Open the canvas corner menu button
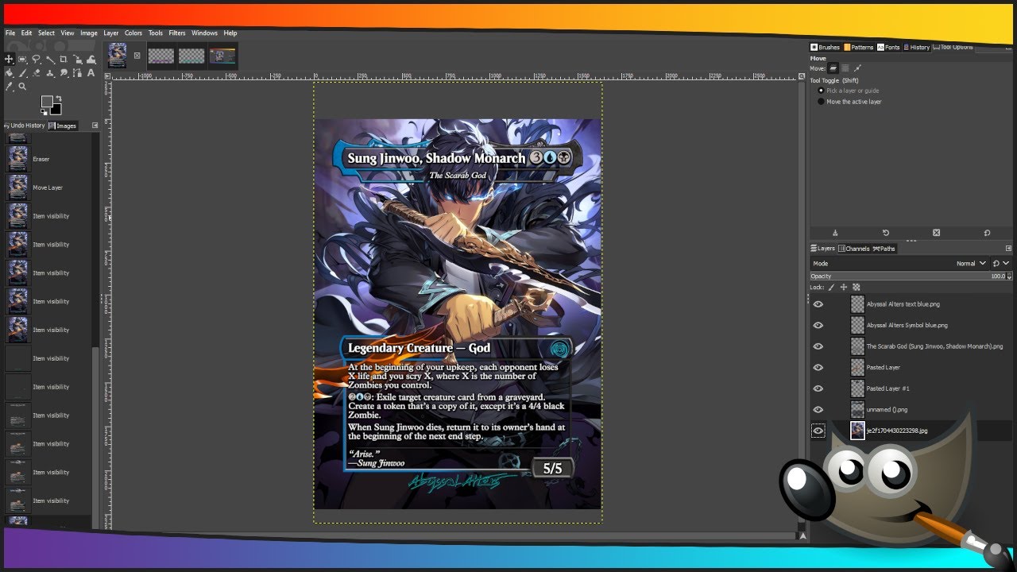The width and height of the screenshot is (1017, 572). 107,76
